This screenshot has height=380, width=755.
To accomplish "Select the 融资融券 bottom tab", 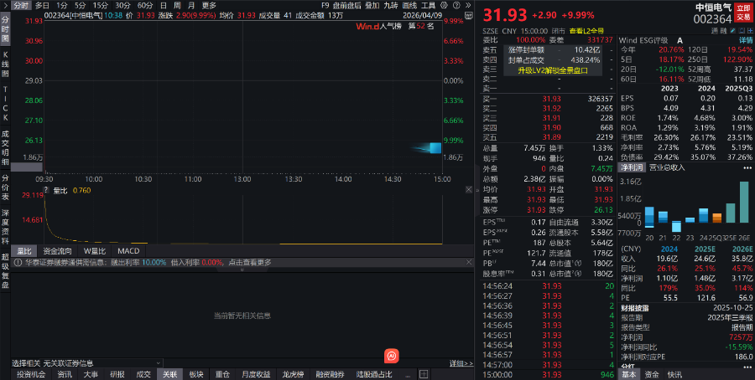I will point(330,374).
